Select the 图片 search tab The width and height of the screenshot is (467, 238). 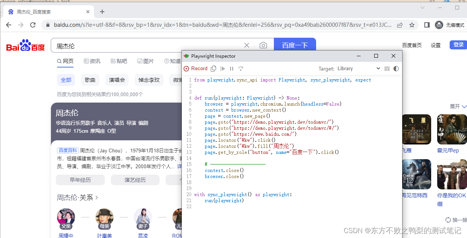[146, 61]
